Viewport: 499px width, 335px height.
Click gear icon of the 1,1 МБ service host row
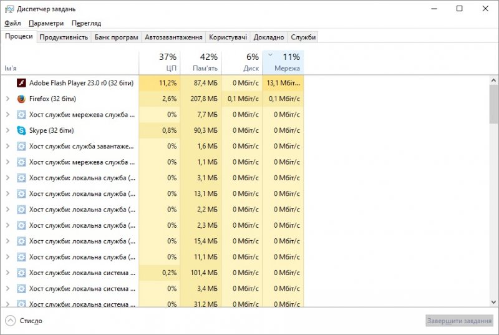pos(21,162)
